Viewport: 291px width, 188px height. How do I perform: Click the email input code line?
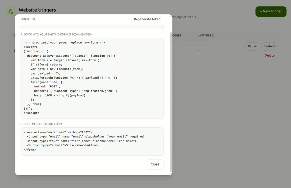click(x=86, y=137)
